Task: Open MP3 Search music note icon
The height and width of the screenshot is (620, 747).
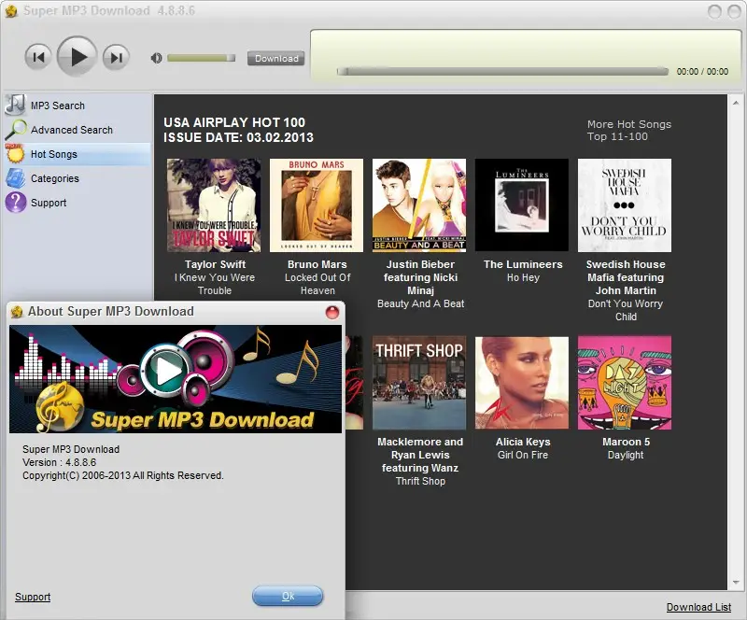Action: click(15, 105)
